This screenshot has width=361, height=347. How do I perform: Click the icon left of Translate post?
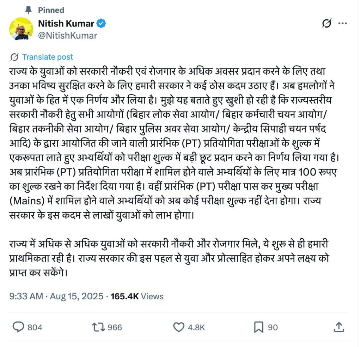[15, 57]
